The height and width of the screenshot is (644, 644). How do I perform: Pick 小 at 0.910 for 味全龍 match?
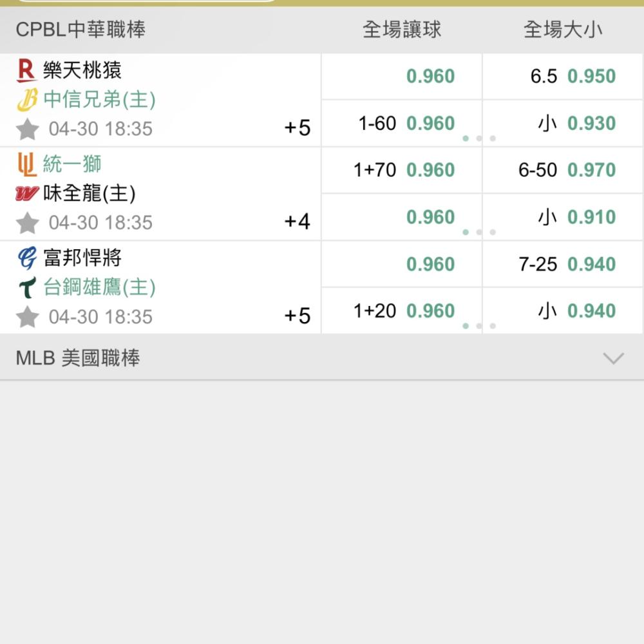coord(563,217)
